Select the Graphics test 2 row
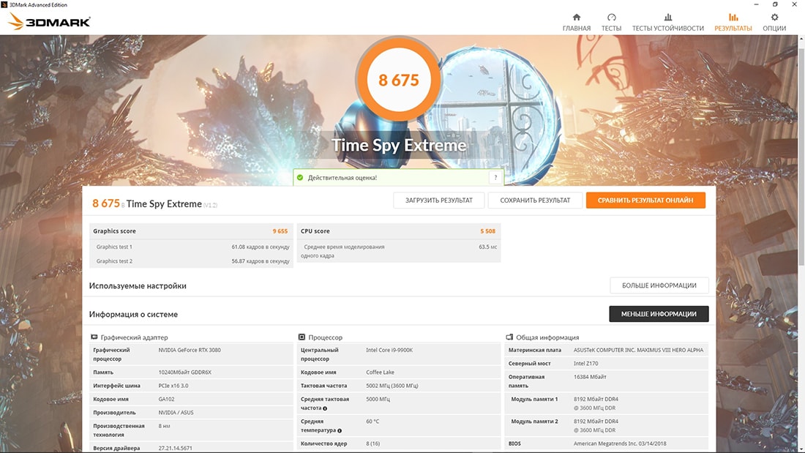The width and height of the screenshot is (805, 453). (x=191, y=261)
